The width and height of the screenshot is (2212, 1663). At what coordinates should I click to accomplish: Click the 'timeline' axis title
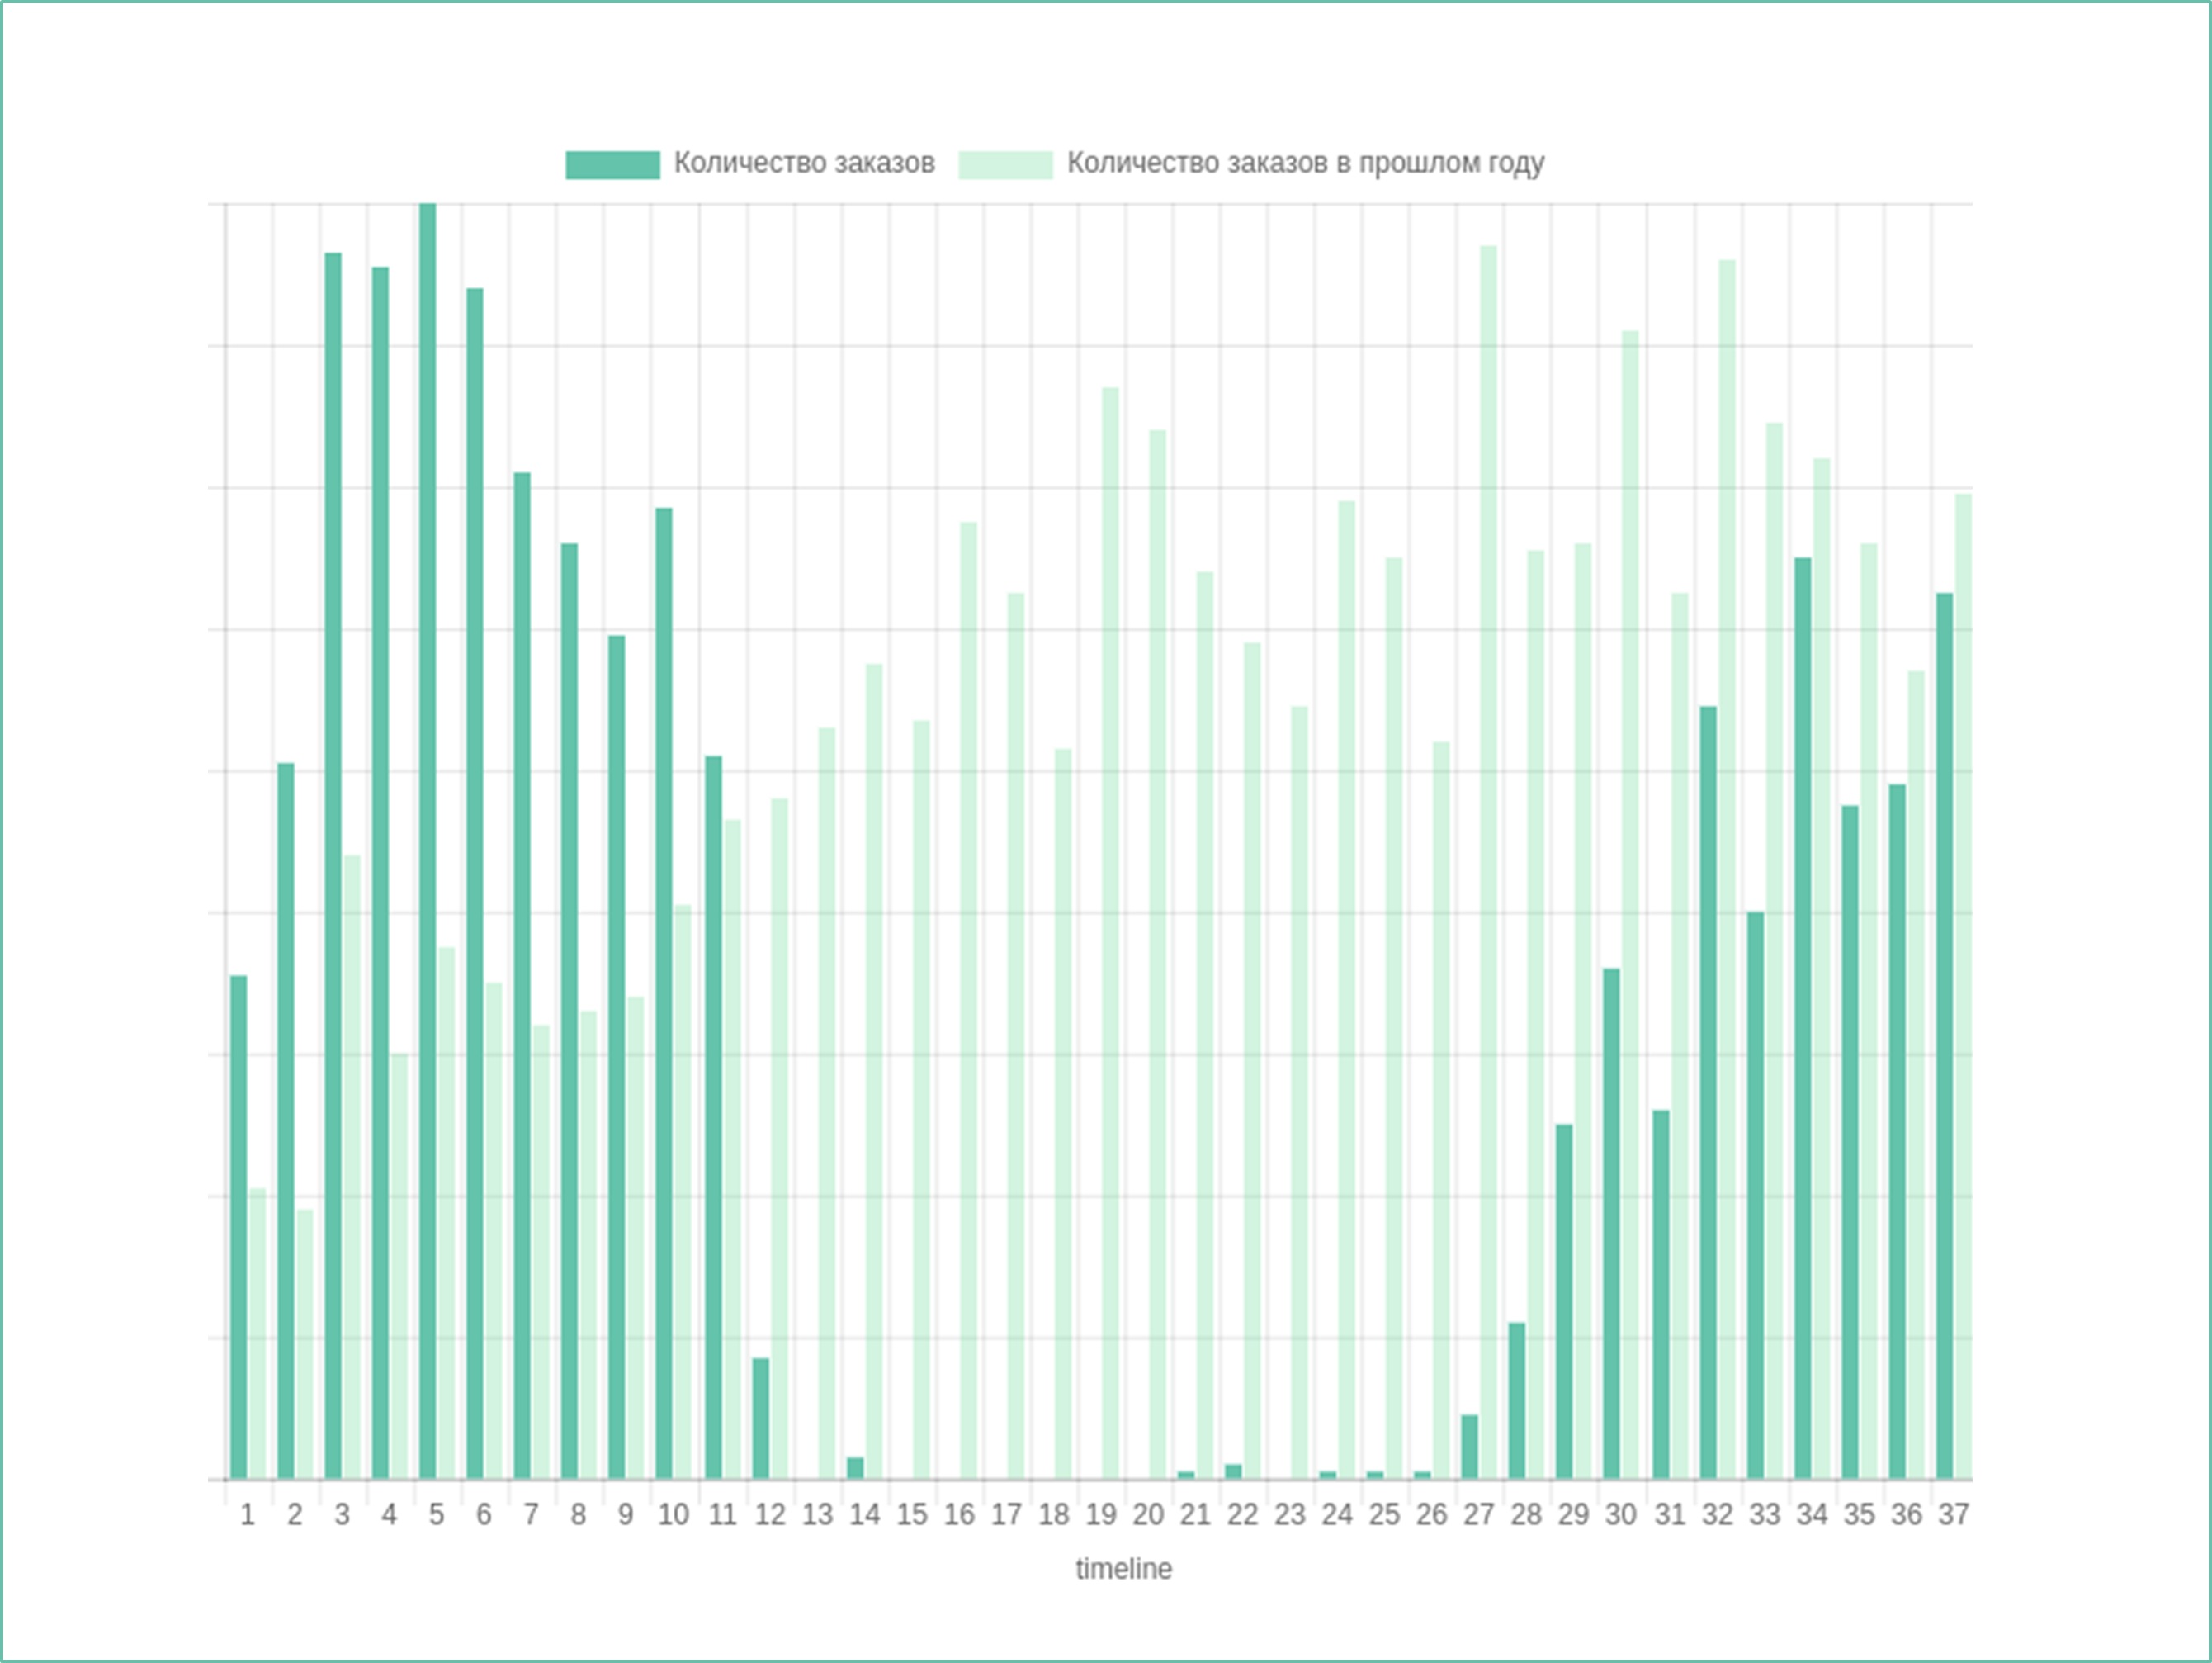point(1123,1569)
